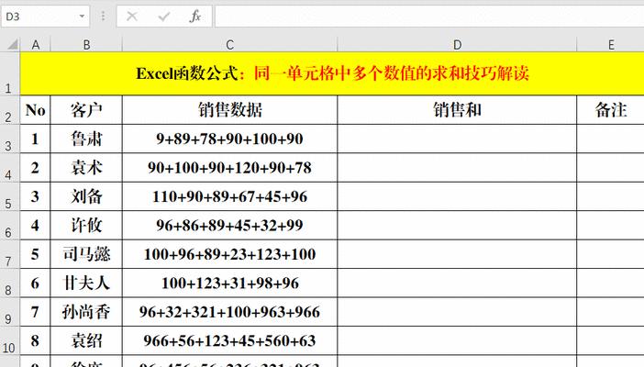Viewport: 644px width, 367px height.
Task: Click the Select All corner triangle
Action: point(12,44)
